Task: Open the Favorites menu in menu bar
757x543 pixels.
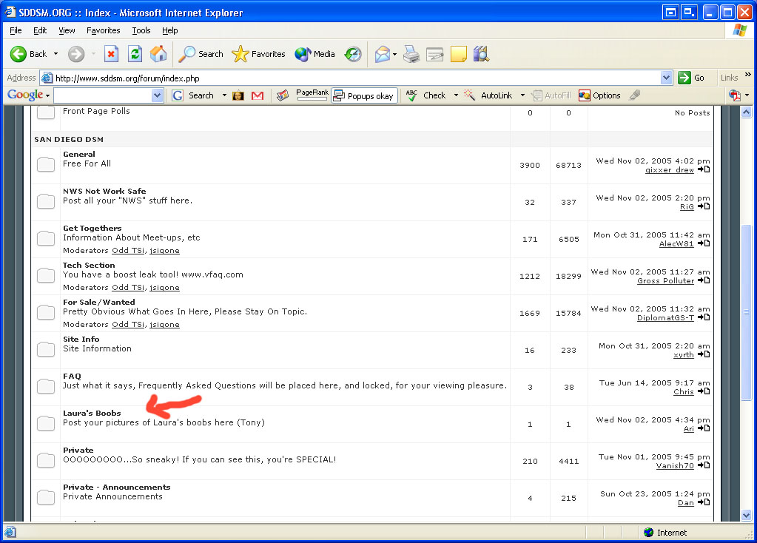Action: [103, 30]
